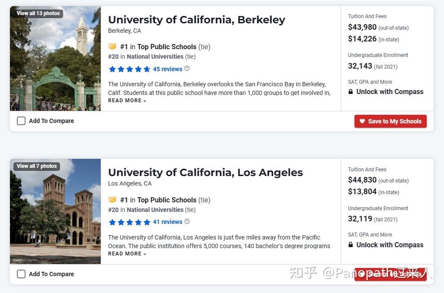Screen dimensions: 444x293
Task: Click Save to My Schools for Berkeley
Action: (390, 121)
